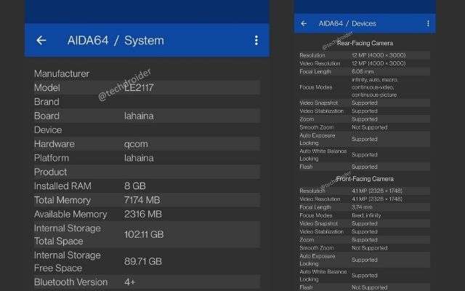
Task: Click rear camera Video Resolution value
Action: (379, 63)
